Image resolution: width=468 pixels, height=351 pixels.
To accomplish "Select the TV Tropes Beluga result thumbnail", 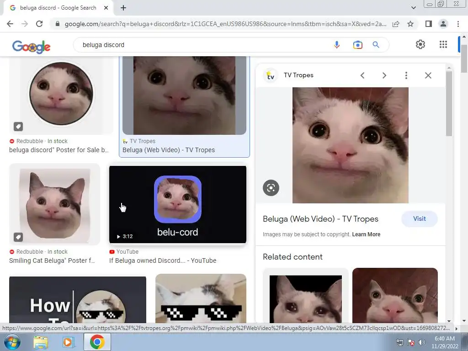I will [185, 96].
